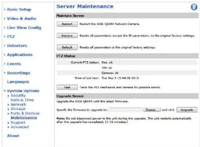Click the 'Camera: ok' status text
Screen dimensions: 200x147
[x=110, y=73]
